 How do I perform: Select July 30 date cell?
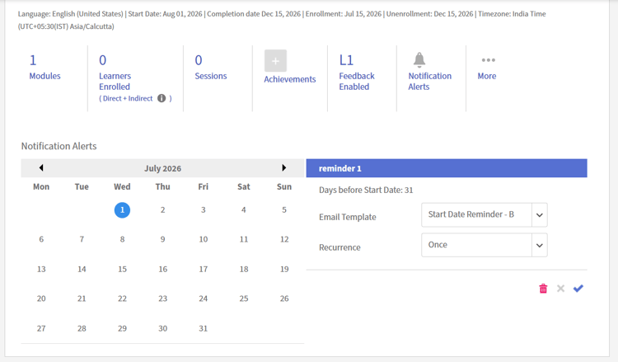[x=163, y=328]
